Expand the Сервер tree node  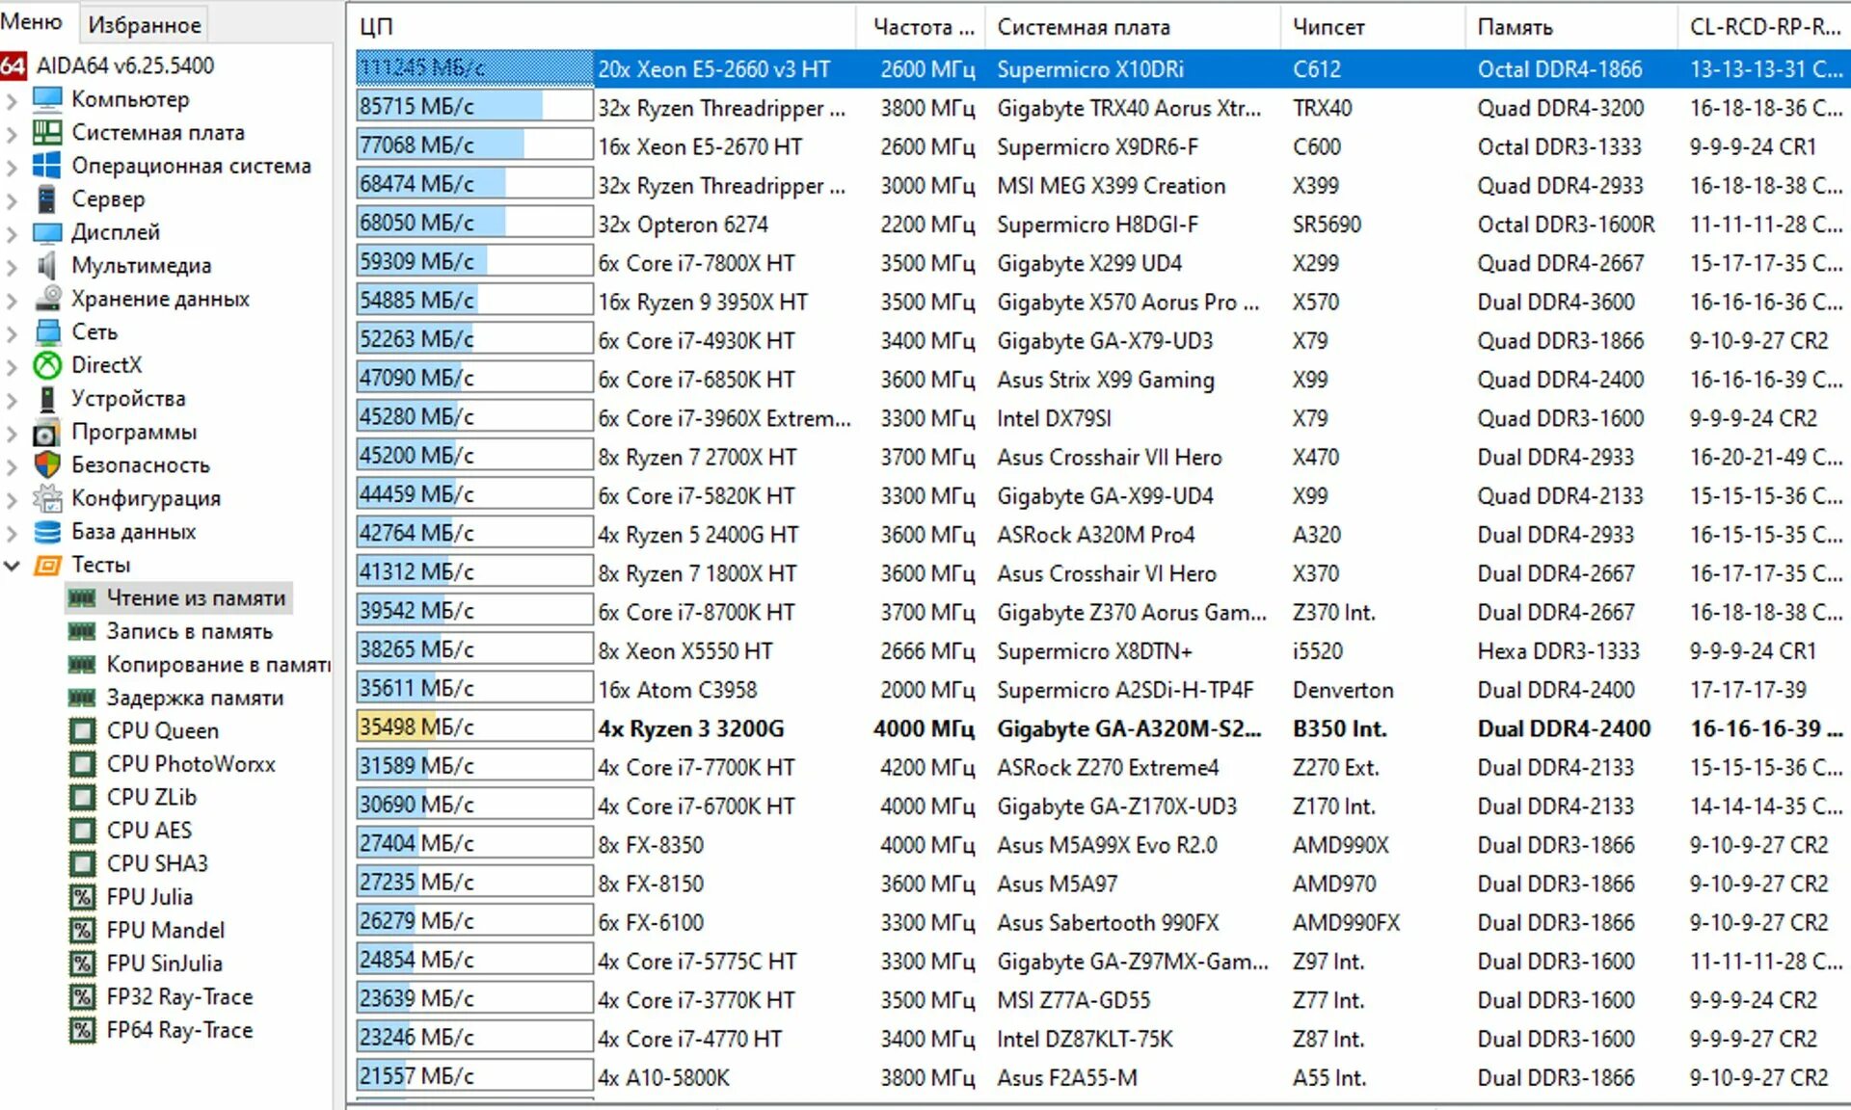tap(12, 199)
